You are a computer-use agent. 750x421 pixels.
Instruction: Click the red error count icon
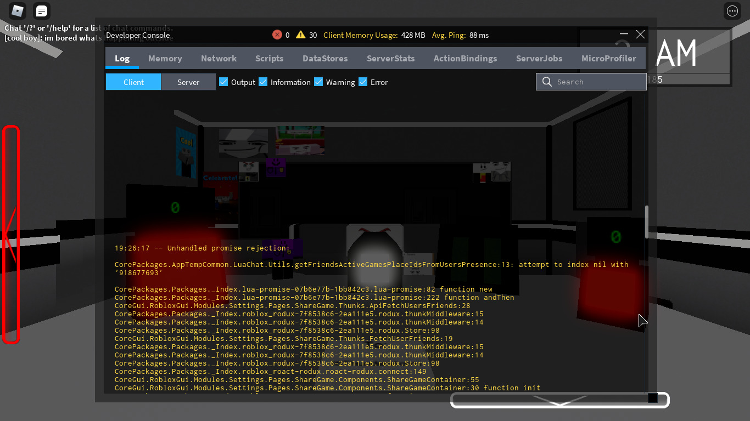pos(277,35)
